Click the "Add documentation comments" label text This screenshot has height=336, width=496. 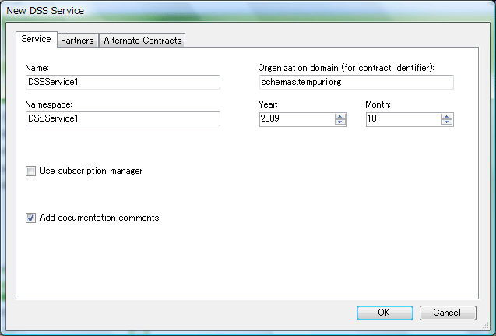pos(99,218)
